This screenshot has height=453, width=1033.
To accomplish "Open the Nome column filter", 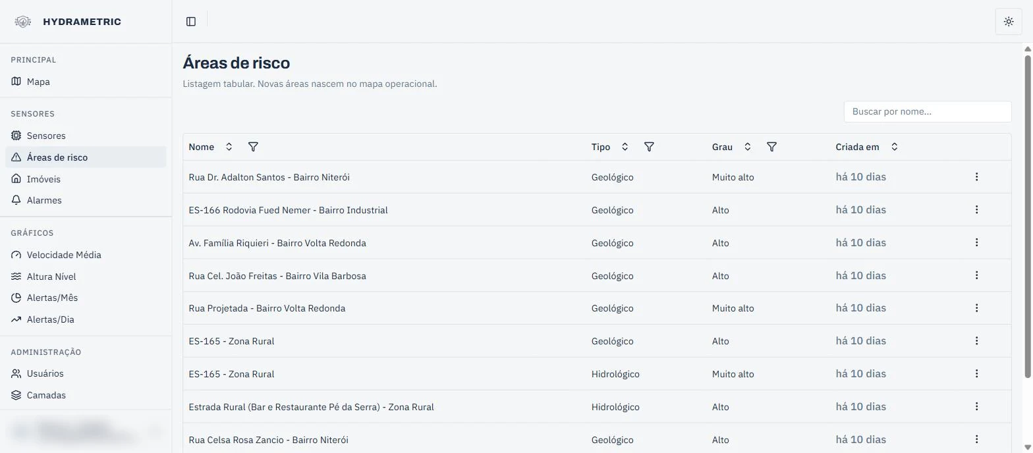I will click(253, 147).
